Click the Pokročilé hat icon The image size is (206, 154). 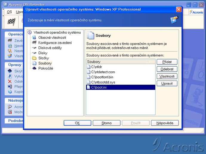click(x=34, y=68)
